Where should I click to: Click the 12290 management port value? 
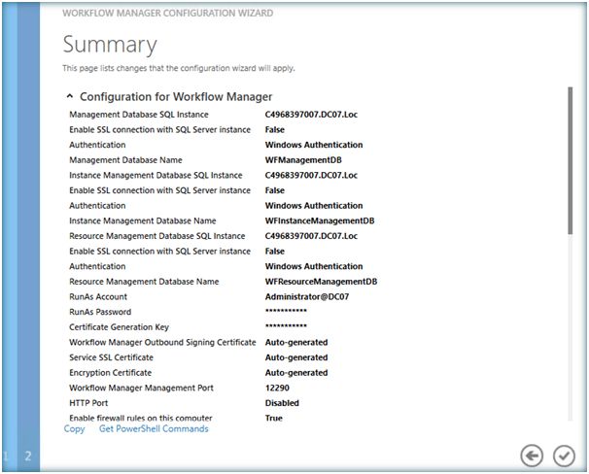point(279,388)
